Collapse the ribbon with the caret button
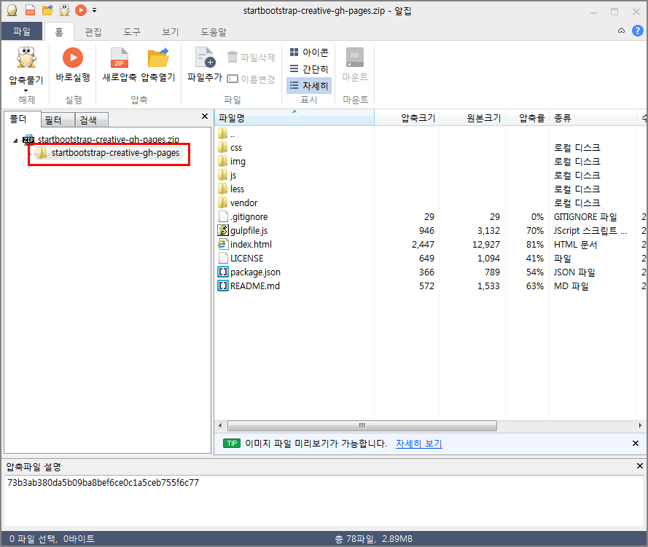The width and height of the screenshot is (648, 547). pos(621,31)
